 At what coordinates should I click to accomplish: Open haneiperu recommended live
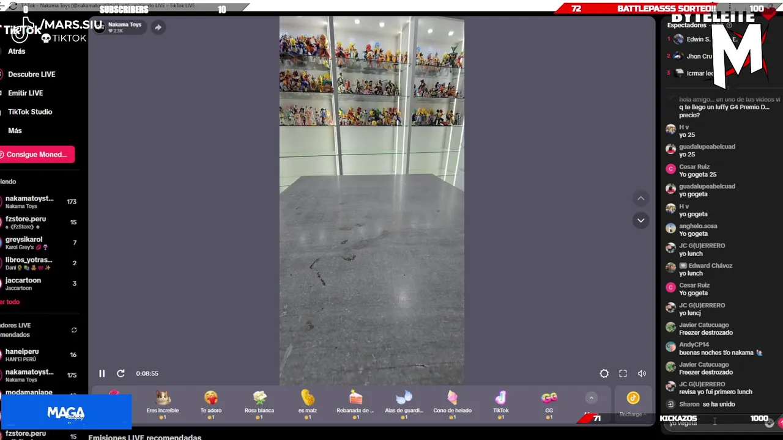40,355
